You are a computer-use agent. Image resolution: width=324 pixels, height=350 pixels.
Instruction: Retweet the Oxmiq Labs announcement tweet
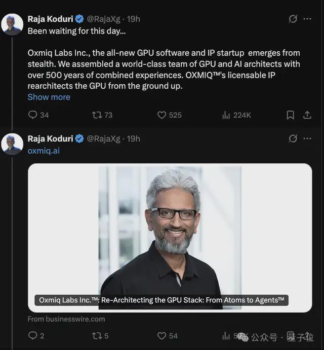tap(102, 115)
